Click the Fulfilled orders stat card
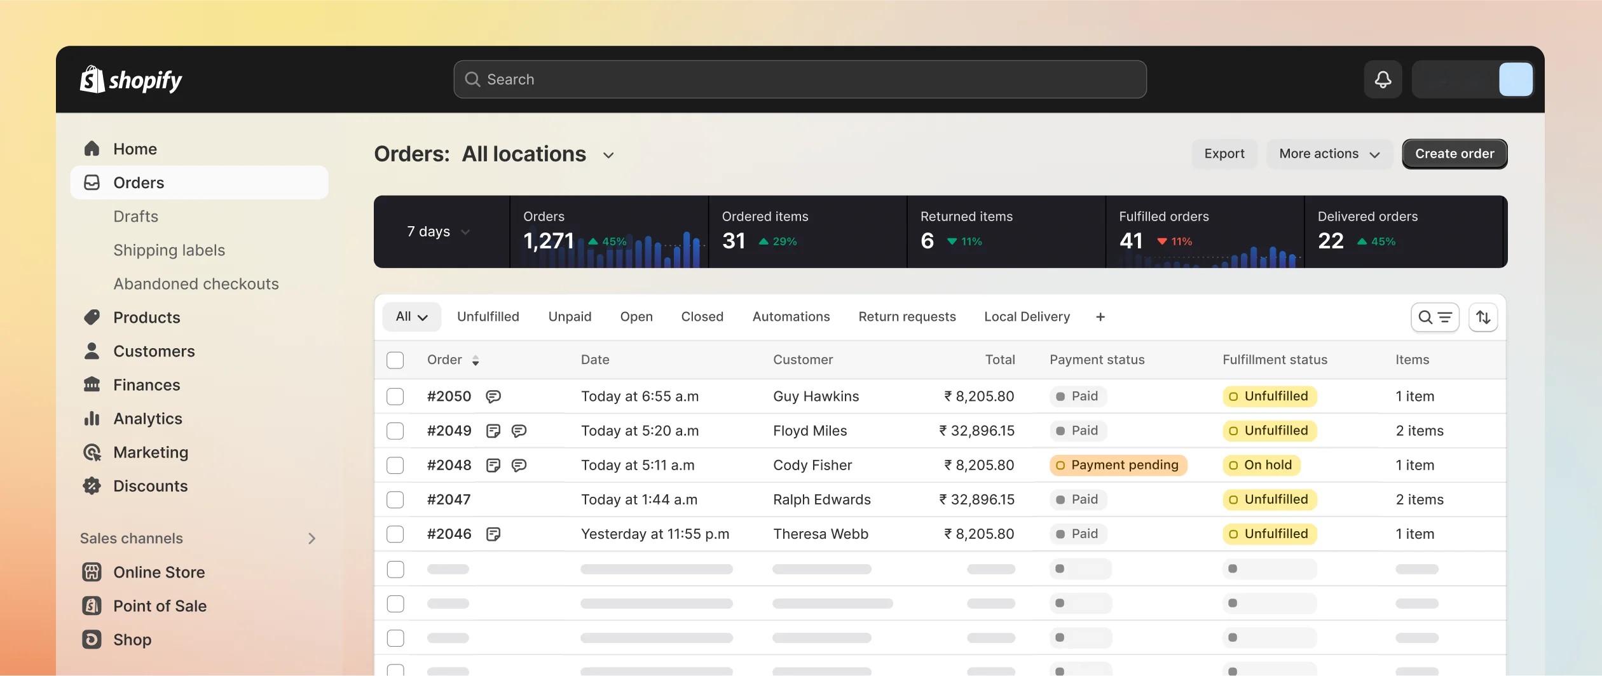The height and width of the screenshot is (676, 1602). click(1205, 232)
